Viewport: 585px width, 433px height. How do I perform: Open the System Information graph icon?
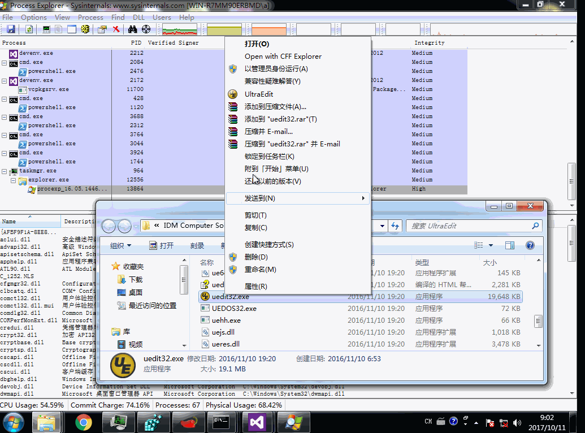click(46, 29)
